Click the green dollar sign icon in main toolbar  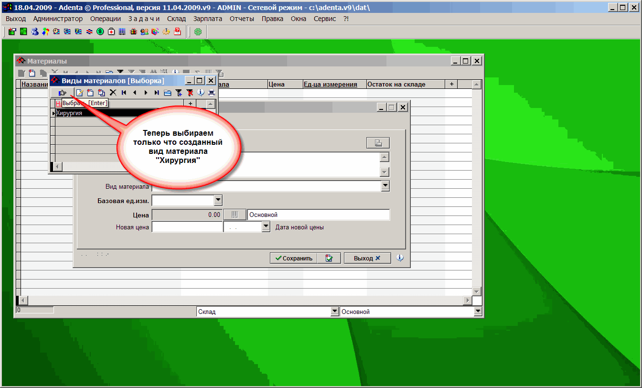click(x=100, y=32)
